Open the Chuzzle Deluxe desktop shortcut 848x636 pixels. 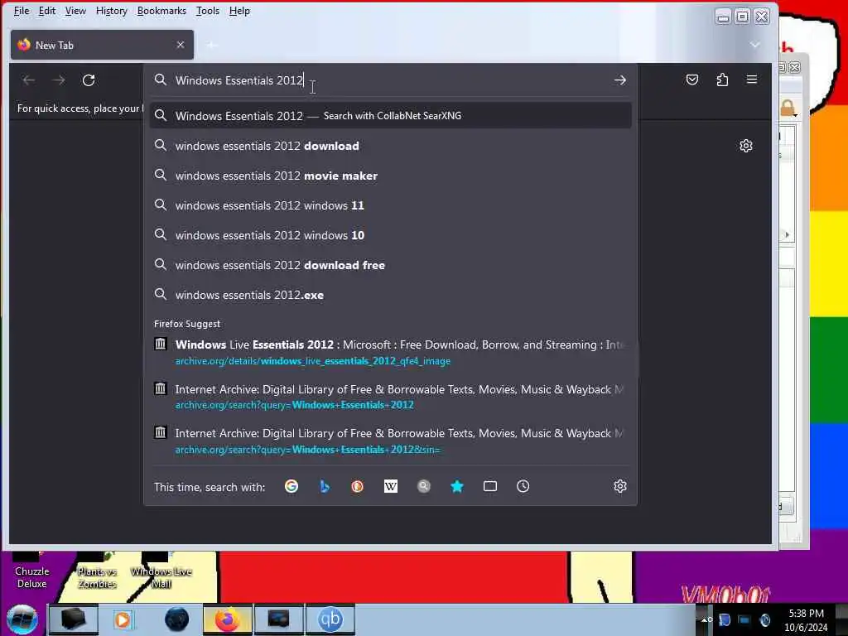tap(32, 571)
